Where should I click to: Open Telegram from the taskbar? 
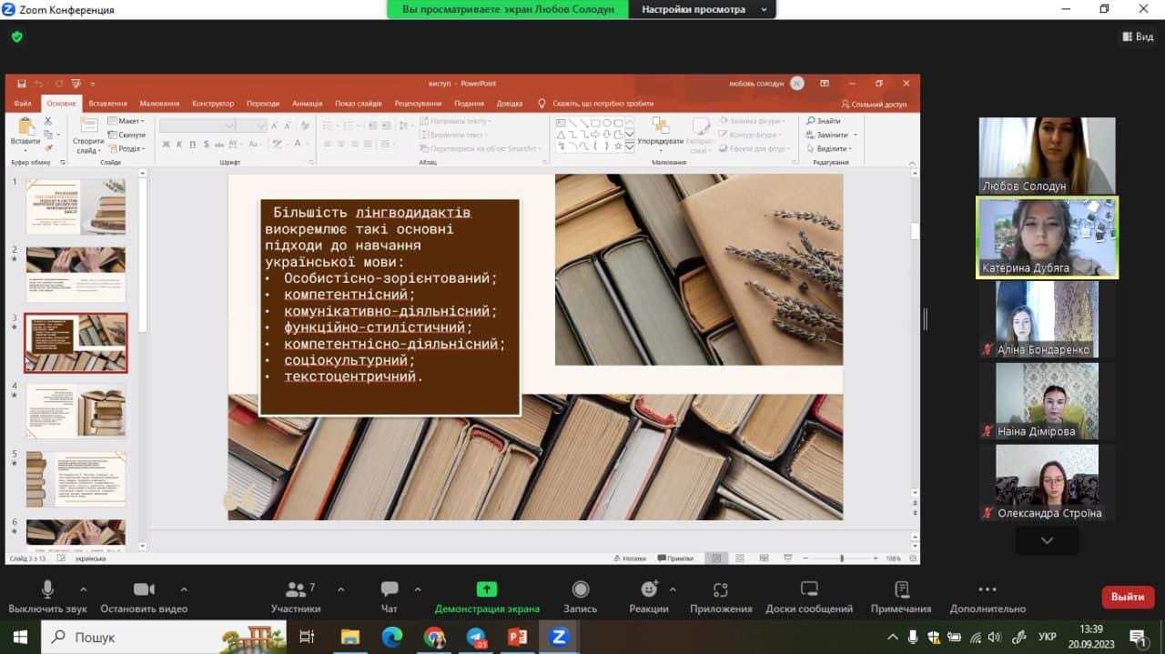(476, 637)
